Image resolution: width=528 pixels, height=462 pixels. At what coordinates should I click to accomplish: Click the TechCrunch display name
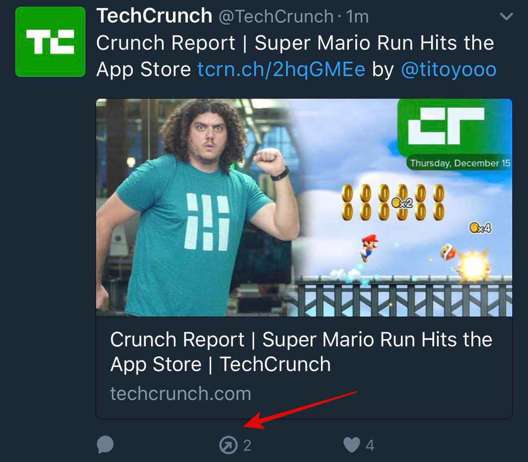154,15
